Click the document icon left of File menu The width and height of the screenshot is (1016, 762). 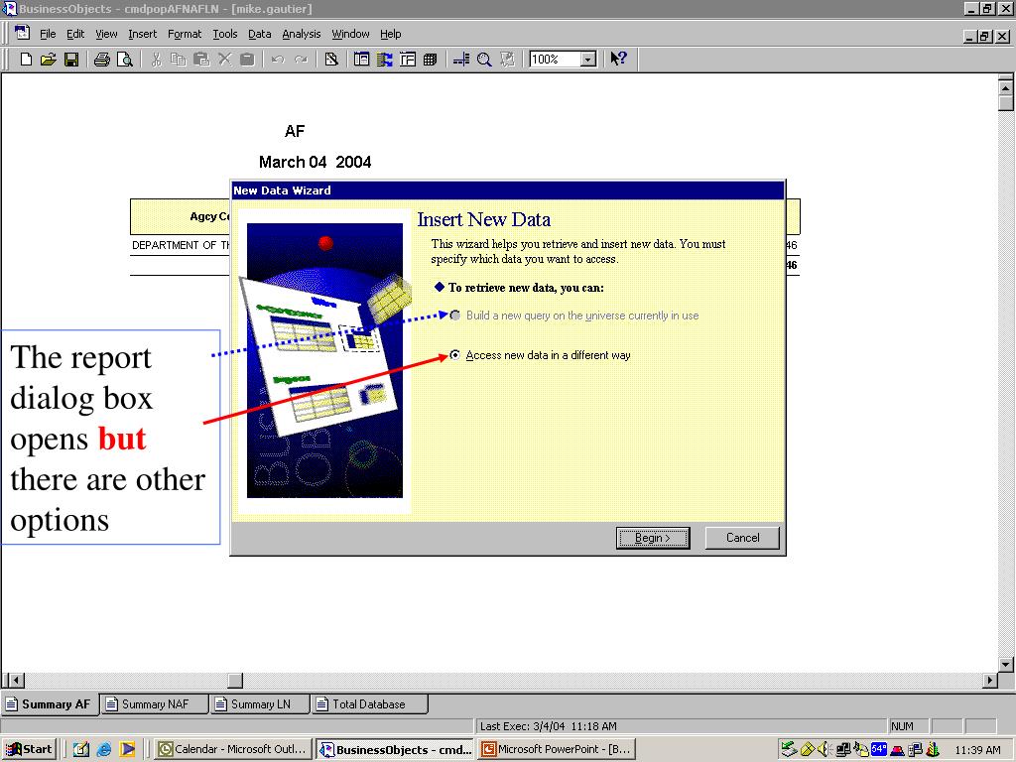[x=22, y=33]
